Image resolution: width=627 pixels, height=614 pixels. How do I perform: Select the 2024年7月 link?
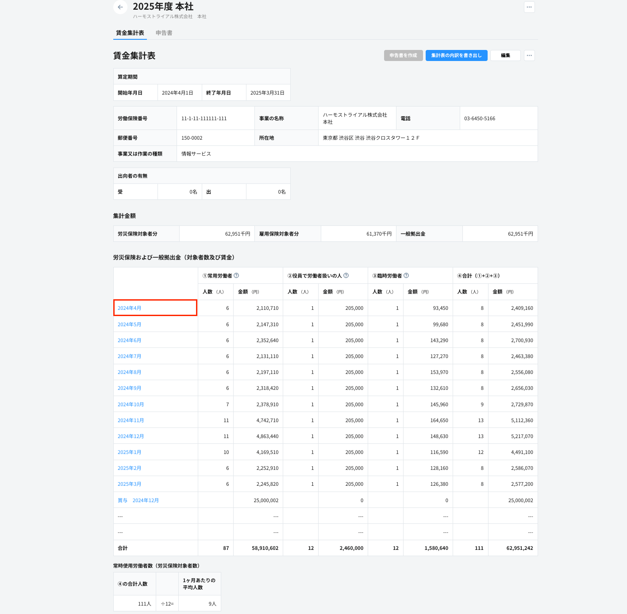pyautogui.click(x=129, y=356)
